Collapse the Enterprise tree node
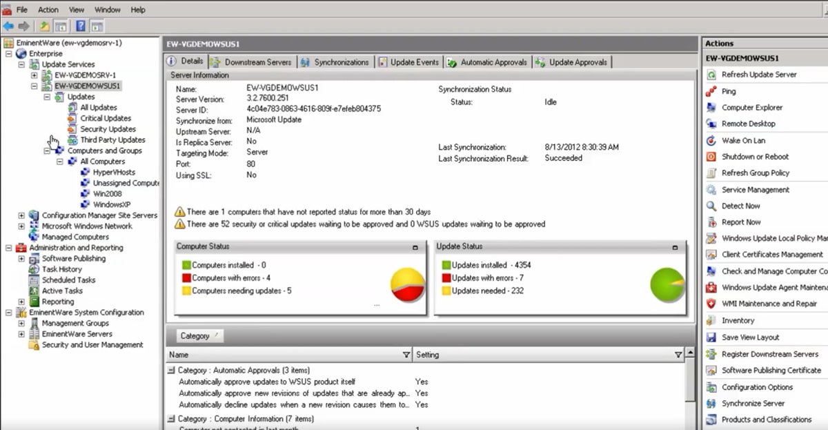The width and height of the screenshot is (828, 430). click(8, 53)
